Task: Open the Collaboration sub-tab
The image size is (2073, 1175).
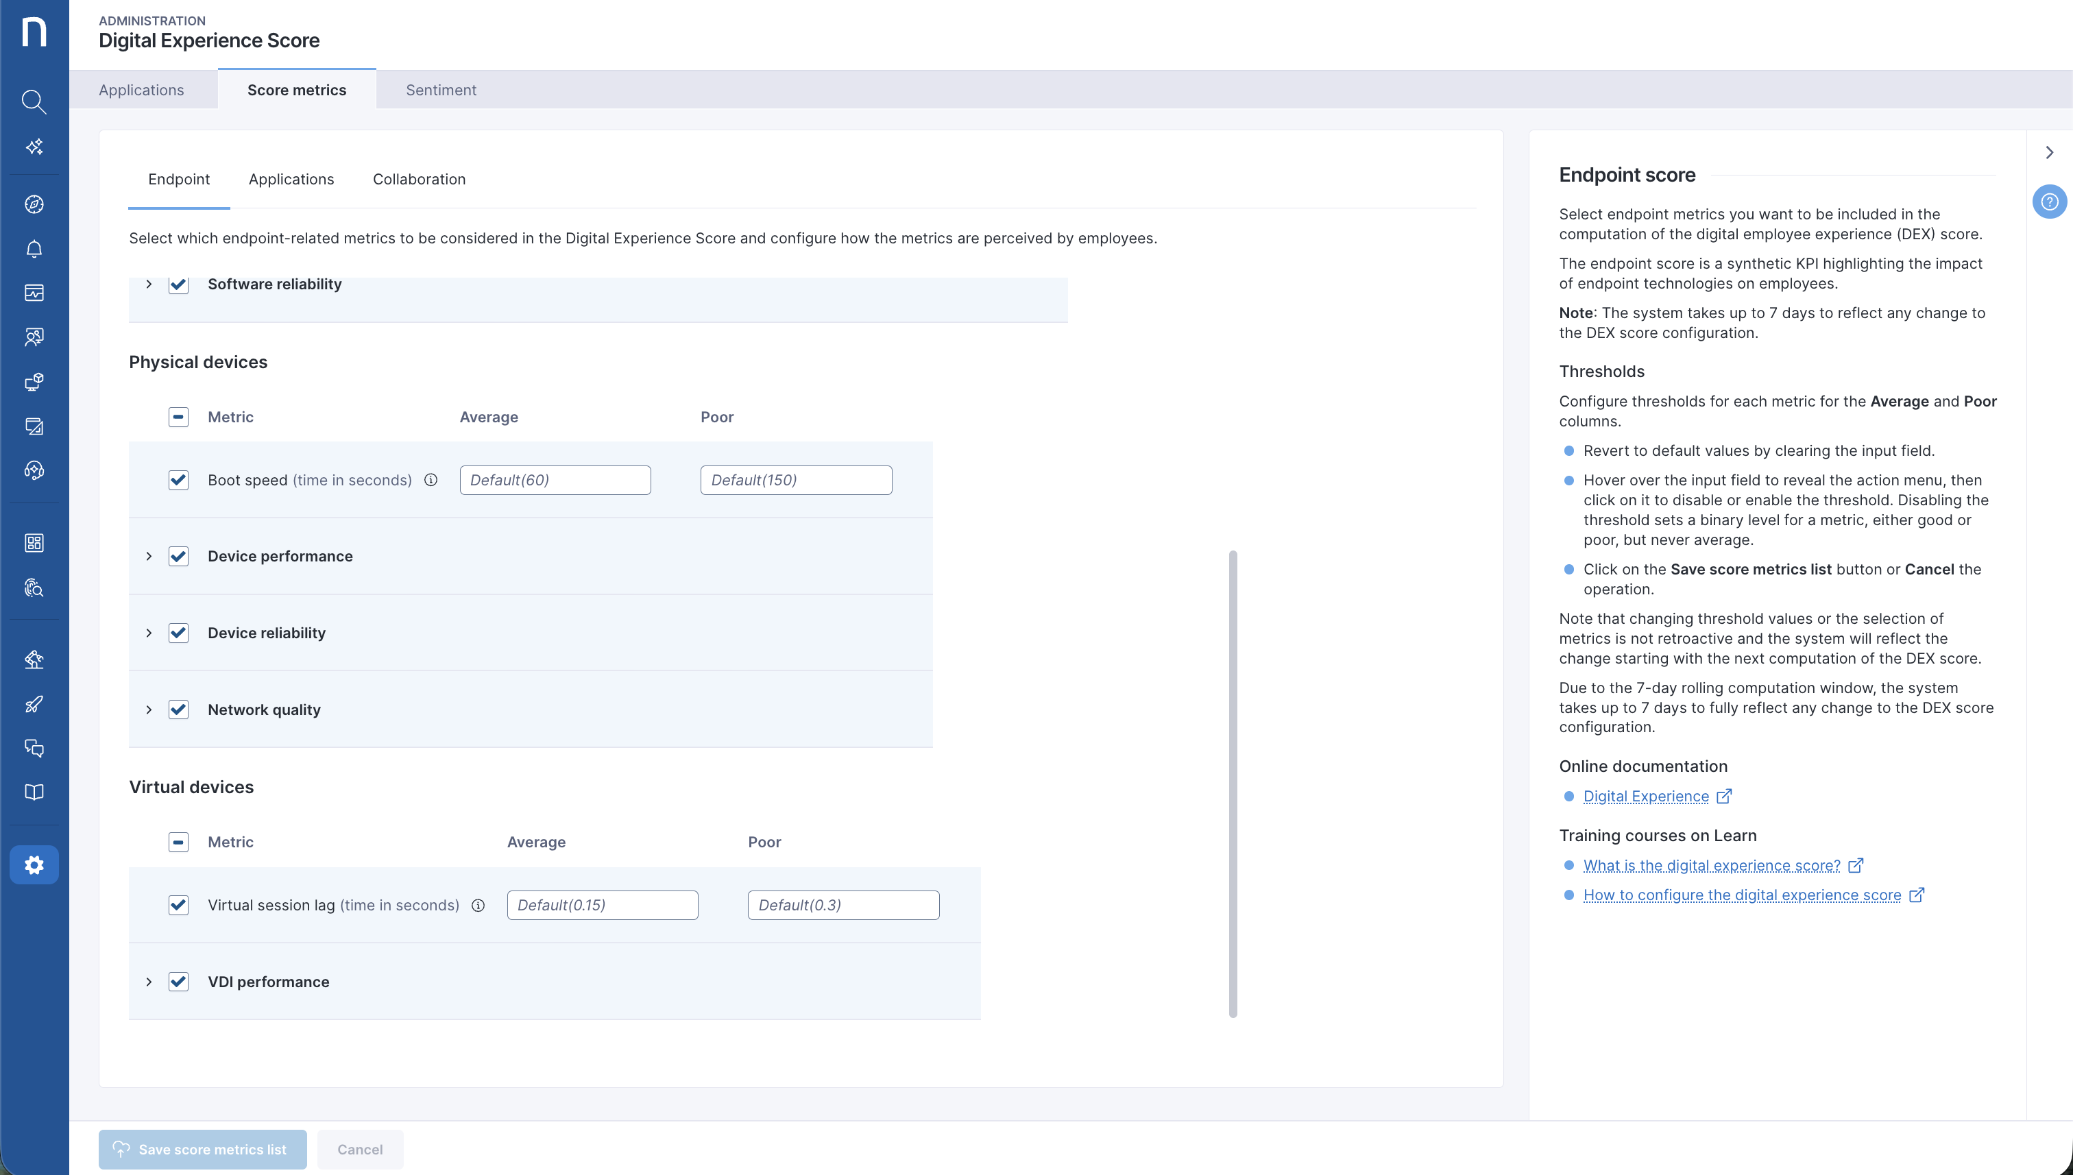Action: pyautogui.click(x=419, y=179)
